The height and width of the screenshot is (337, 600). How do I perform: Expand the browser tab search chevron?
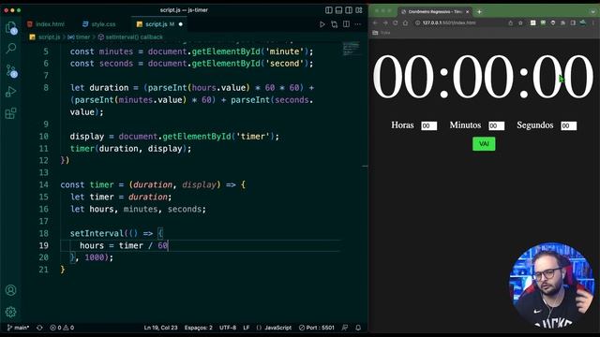pos(592,12)
